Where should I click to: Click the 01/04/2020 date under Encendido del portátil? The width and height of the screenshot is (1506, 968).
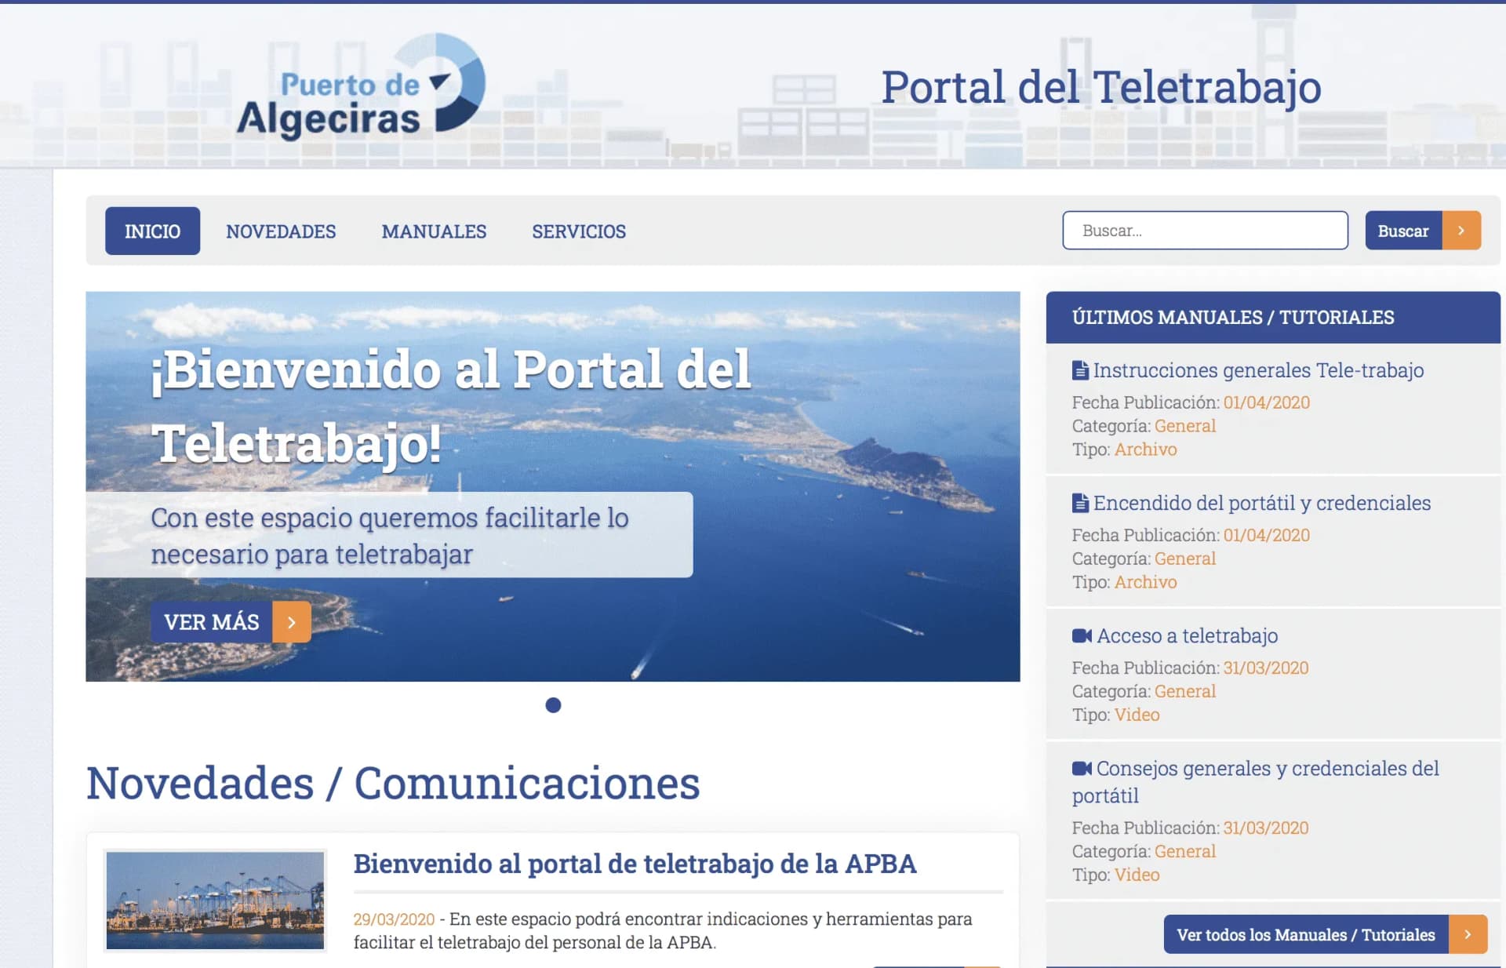tap(1266, 535)
